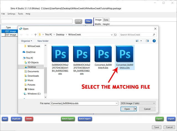Viewport: 177px width, 131px height.
Task: Click the filter text field in Sims 4 Studio
Action: 37,21
